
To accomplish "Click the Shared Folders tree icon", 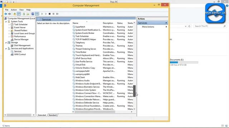I will pyautogui.click(x=12, y=31).
